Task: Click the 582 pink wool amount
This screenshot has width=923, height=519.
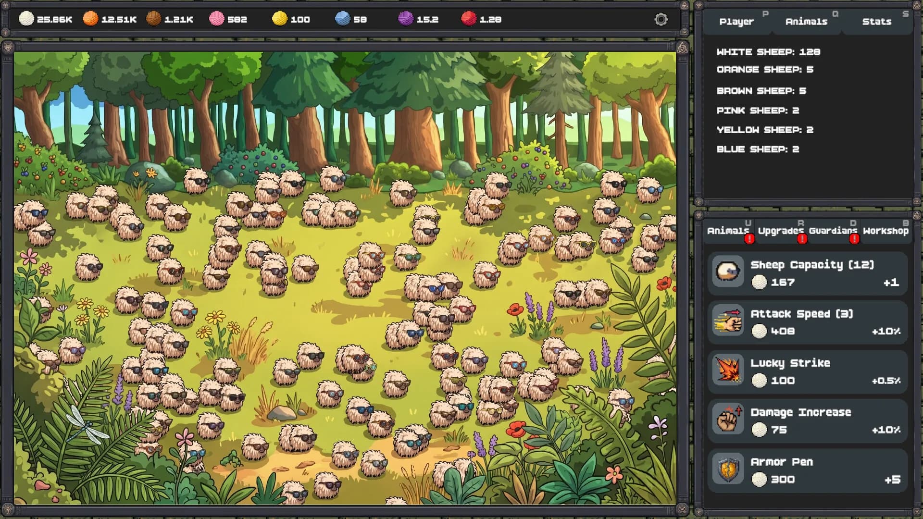Action: coord(237,20)
